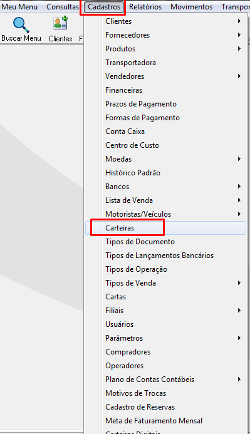250x434 pixels.
Task: Open the Relatórios menu
Action: pos(145,7)
